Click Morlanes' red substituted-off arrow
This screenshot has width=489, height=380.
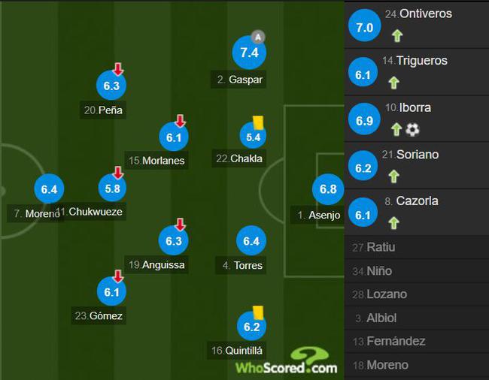pyautogui.click(x=181, y=121)
